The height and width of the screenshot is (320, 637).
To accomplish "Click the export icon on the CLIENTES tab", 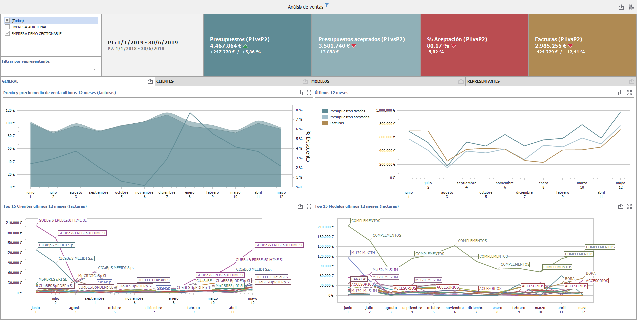I will coord(305,81).
